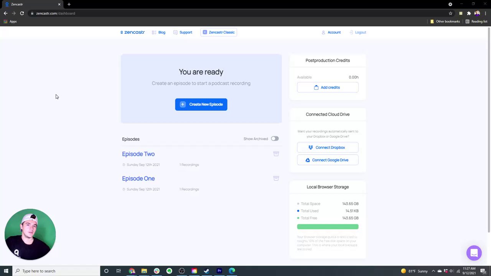Connect Google Drive
491x276 pixels.
click(328, 160)
